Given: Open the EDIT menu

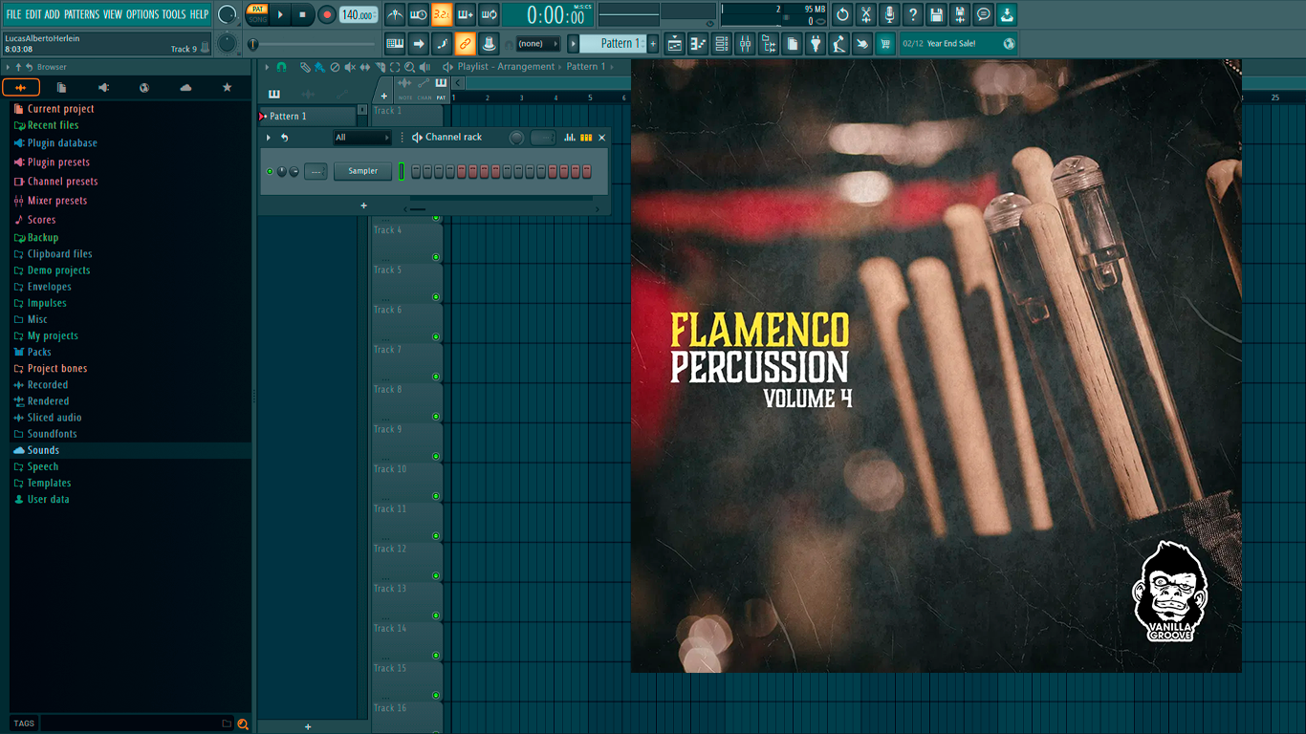Looking at the screenshot, I should (x=33, y=14).
